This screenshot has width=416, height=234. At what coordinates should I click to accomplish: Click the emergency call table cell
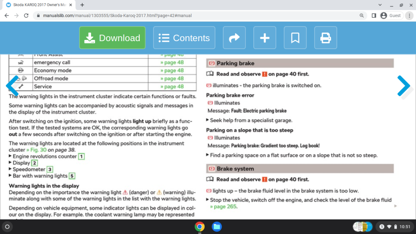[90, 62]
